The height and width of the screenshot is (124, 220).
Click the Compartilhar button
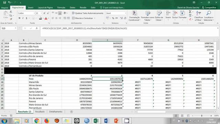coord(209,8)
